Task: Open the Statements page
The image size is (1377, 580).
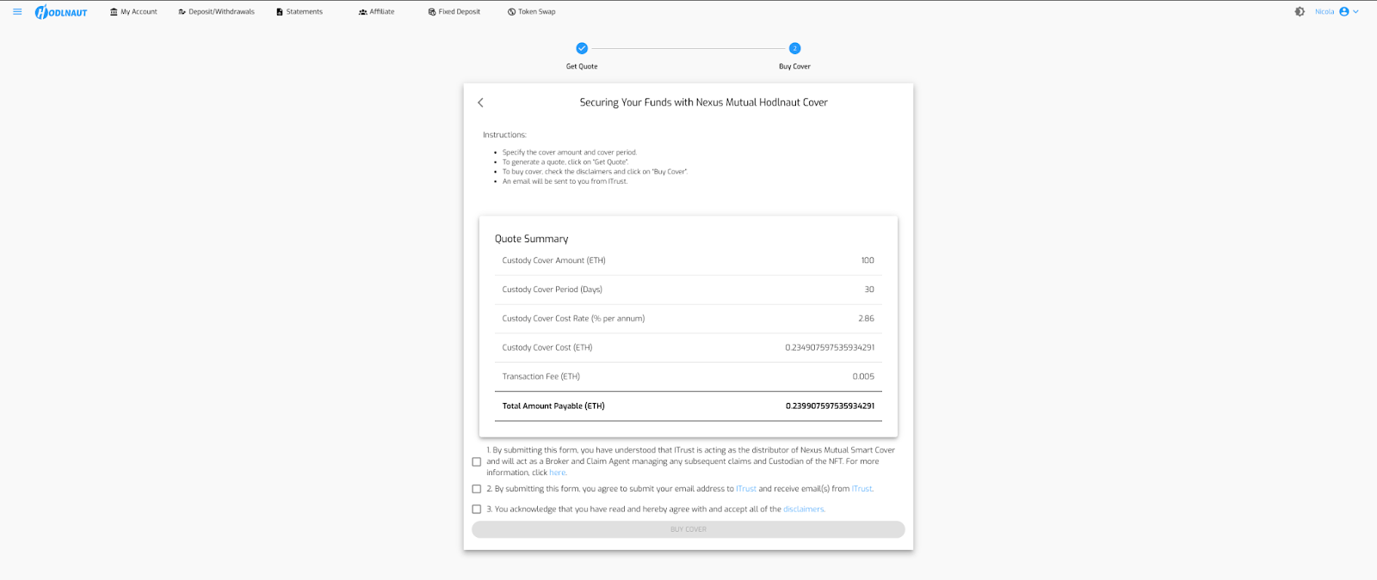Action: (x=299, y=12)
